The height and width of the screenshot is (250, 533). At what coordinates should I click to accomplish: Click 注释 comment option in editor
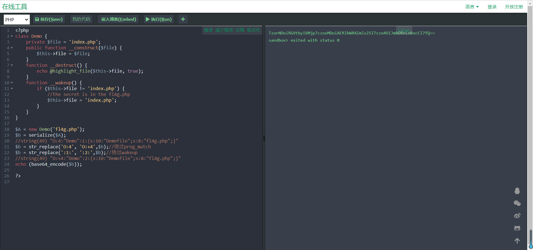[240, 30]
